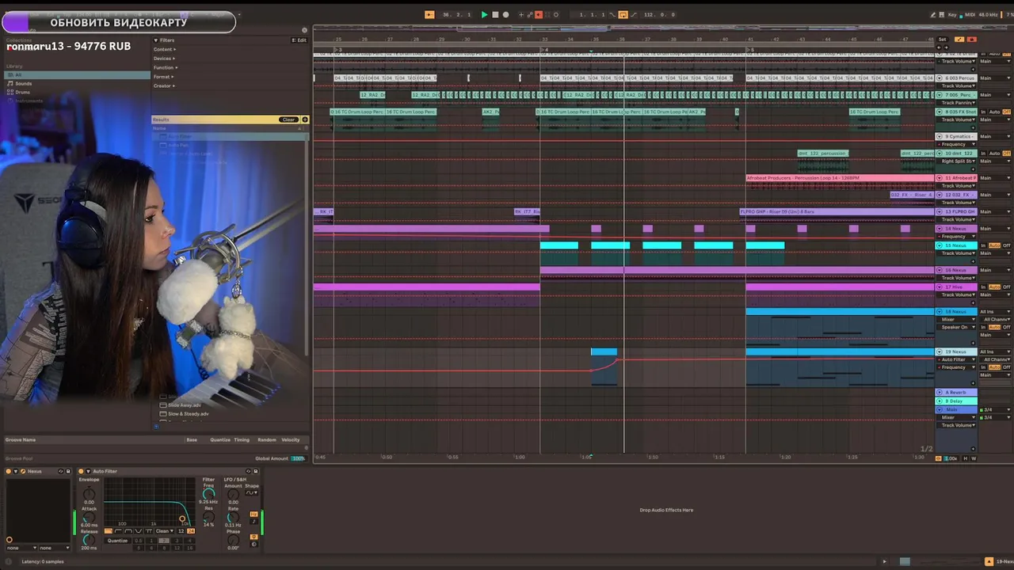Set 8 035 FX Shot monitor Off

point(1007,112)
